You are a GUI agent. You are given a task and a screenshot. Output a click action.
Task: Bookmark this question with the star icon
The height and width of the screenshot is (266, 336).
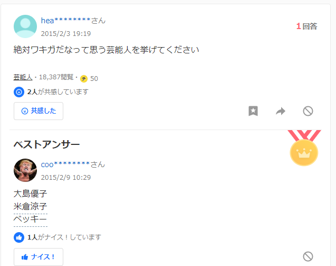253,111
